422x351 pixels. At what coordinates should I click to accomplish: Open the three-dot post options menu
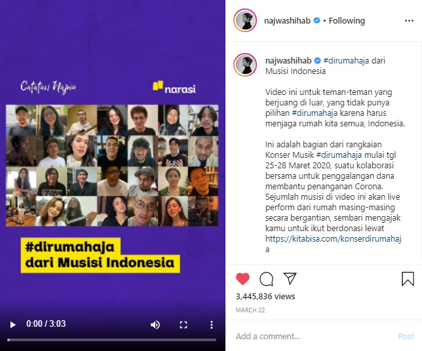pyautogui.click(x=409, y=21)
